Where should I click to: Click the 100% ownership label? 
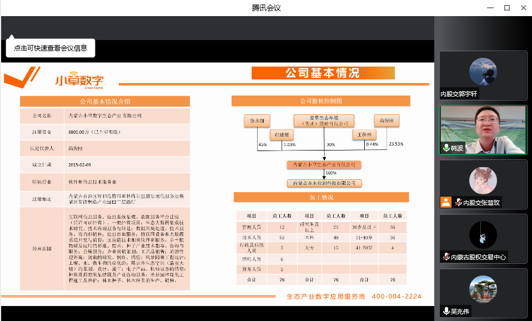tap(331, 173)
